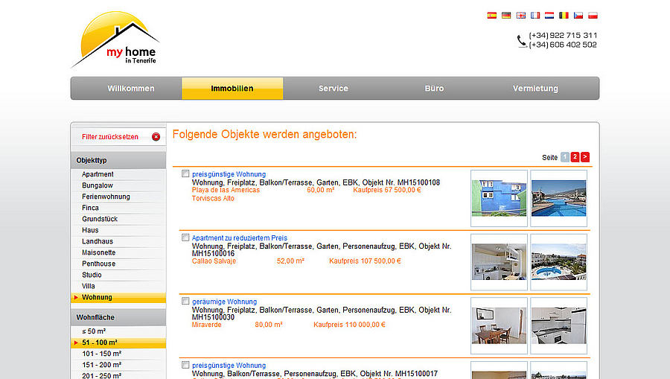Open the Willkommen navigation item
This screenshot has height=379, width=670.
coord(131,89)
